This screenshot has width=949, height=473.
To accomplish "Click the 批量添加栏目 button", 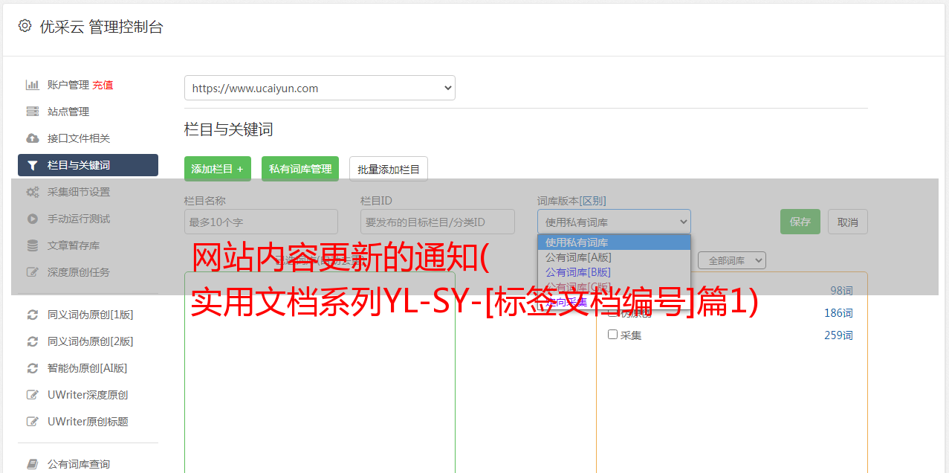I will tap(389, 169).
